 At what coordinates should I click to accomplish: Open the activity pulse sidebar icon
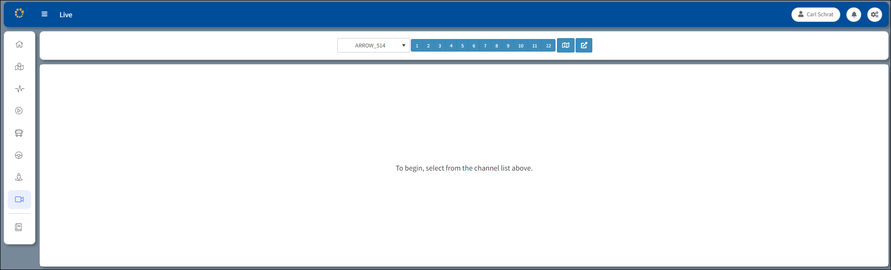click(19, 89)
